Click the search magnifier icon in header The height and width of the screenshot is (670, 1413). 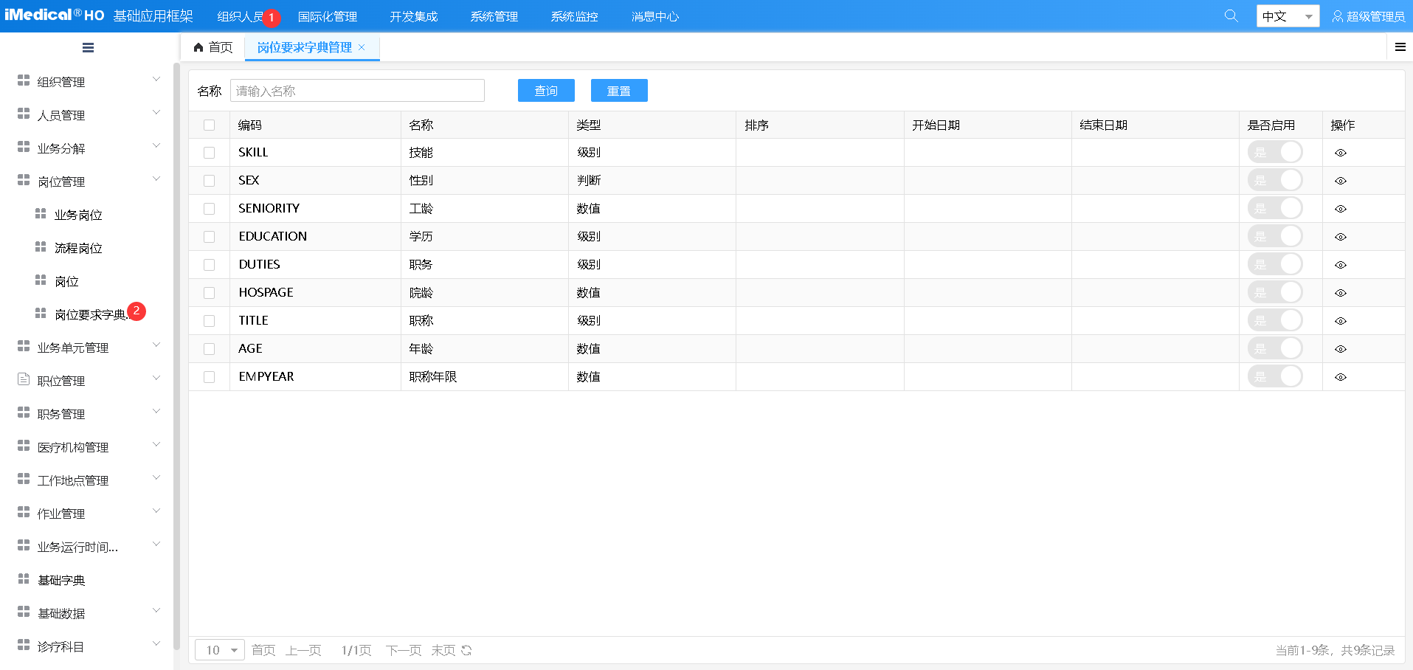(x=1231, y=15)
